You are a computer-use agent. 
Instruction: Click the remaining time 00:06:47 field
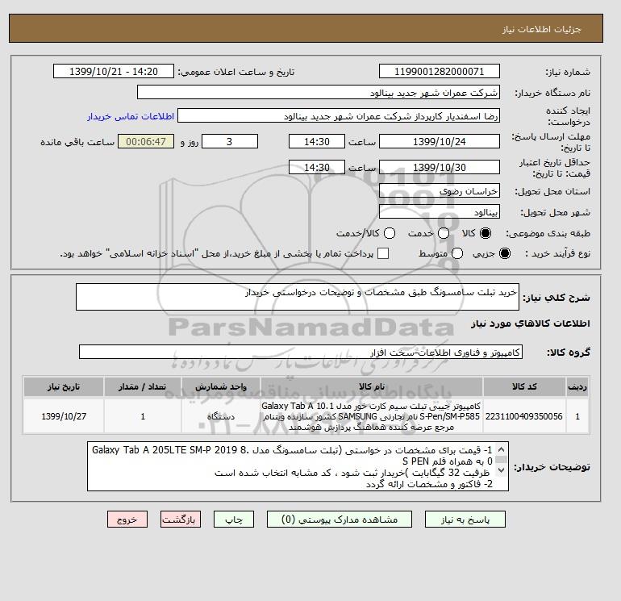[x=146, y=141]
